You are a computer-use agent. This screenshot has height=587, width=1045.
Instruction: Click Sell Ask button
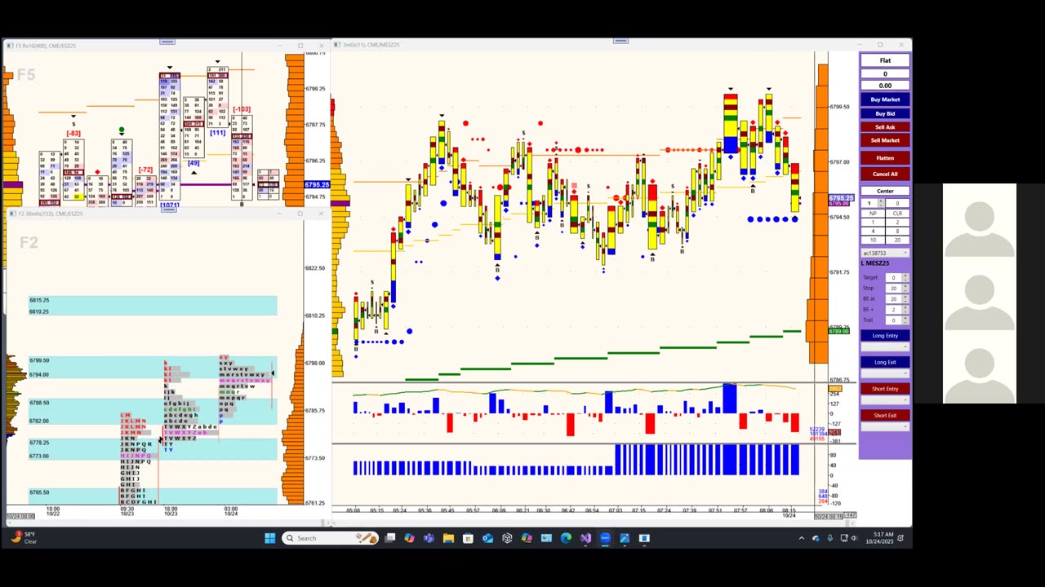(885, 127)
